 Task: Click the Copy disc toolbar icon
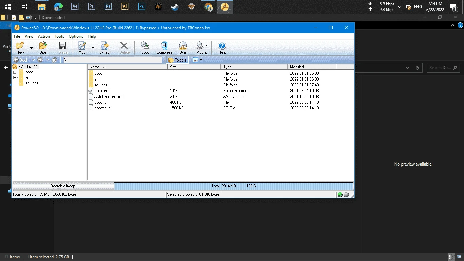(x=145, y=46)
